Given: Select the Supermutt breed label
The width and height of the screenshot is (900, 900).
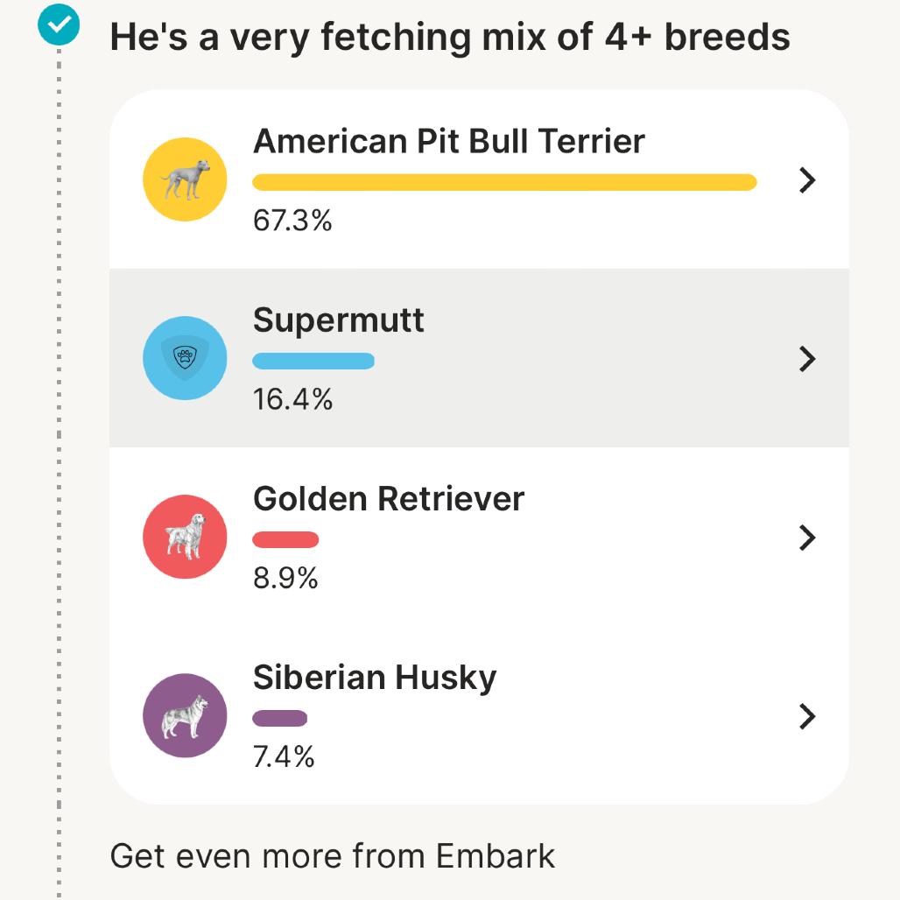Looking at the screenshot, I should (x=338, y=320).
